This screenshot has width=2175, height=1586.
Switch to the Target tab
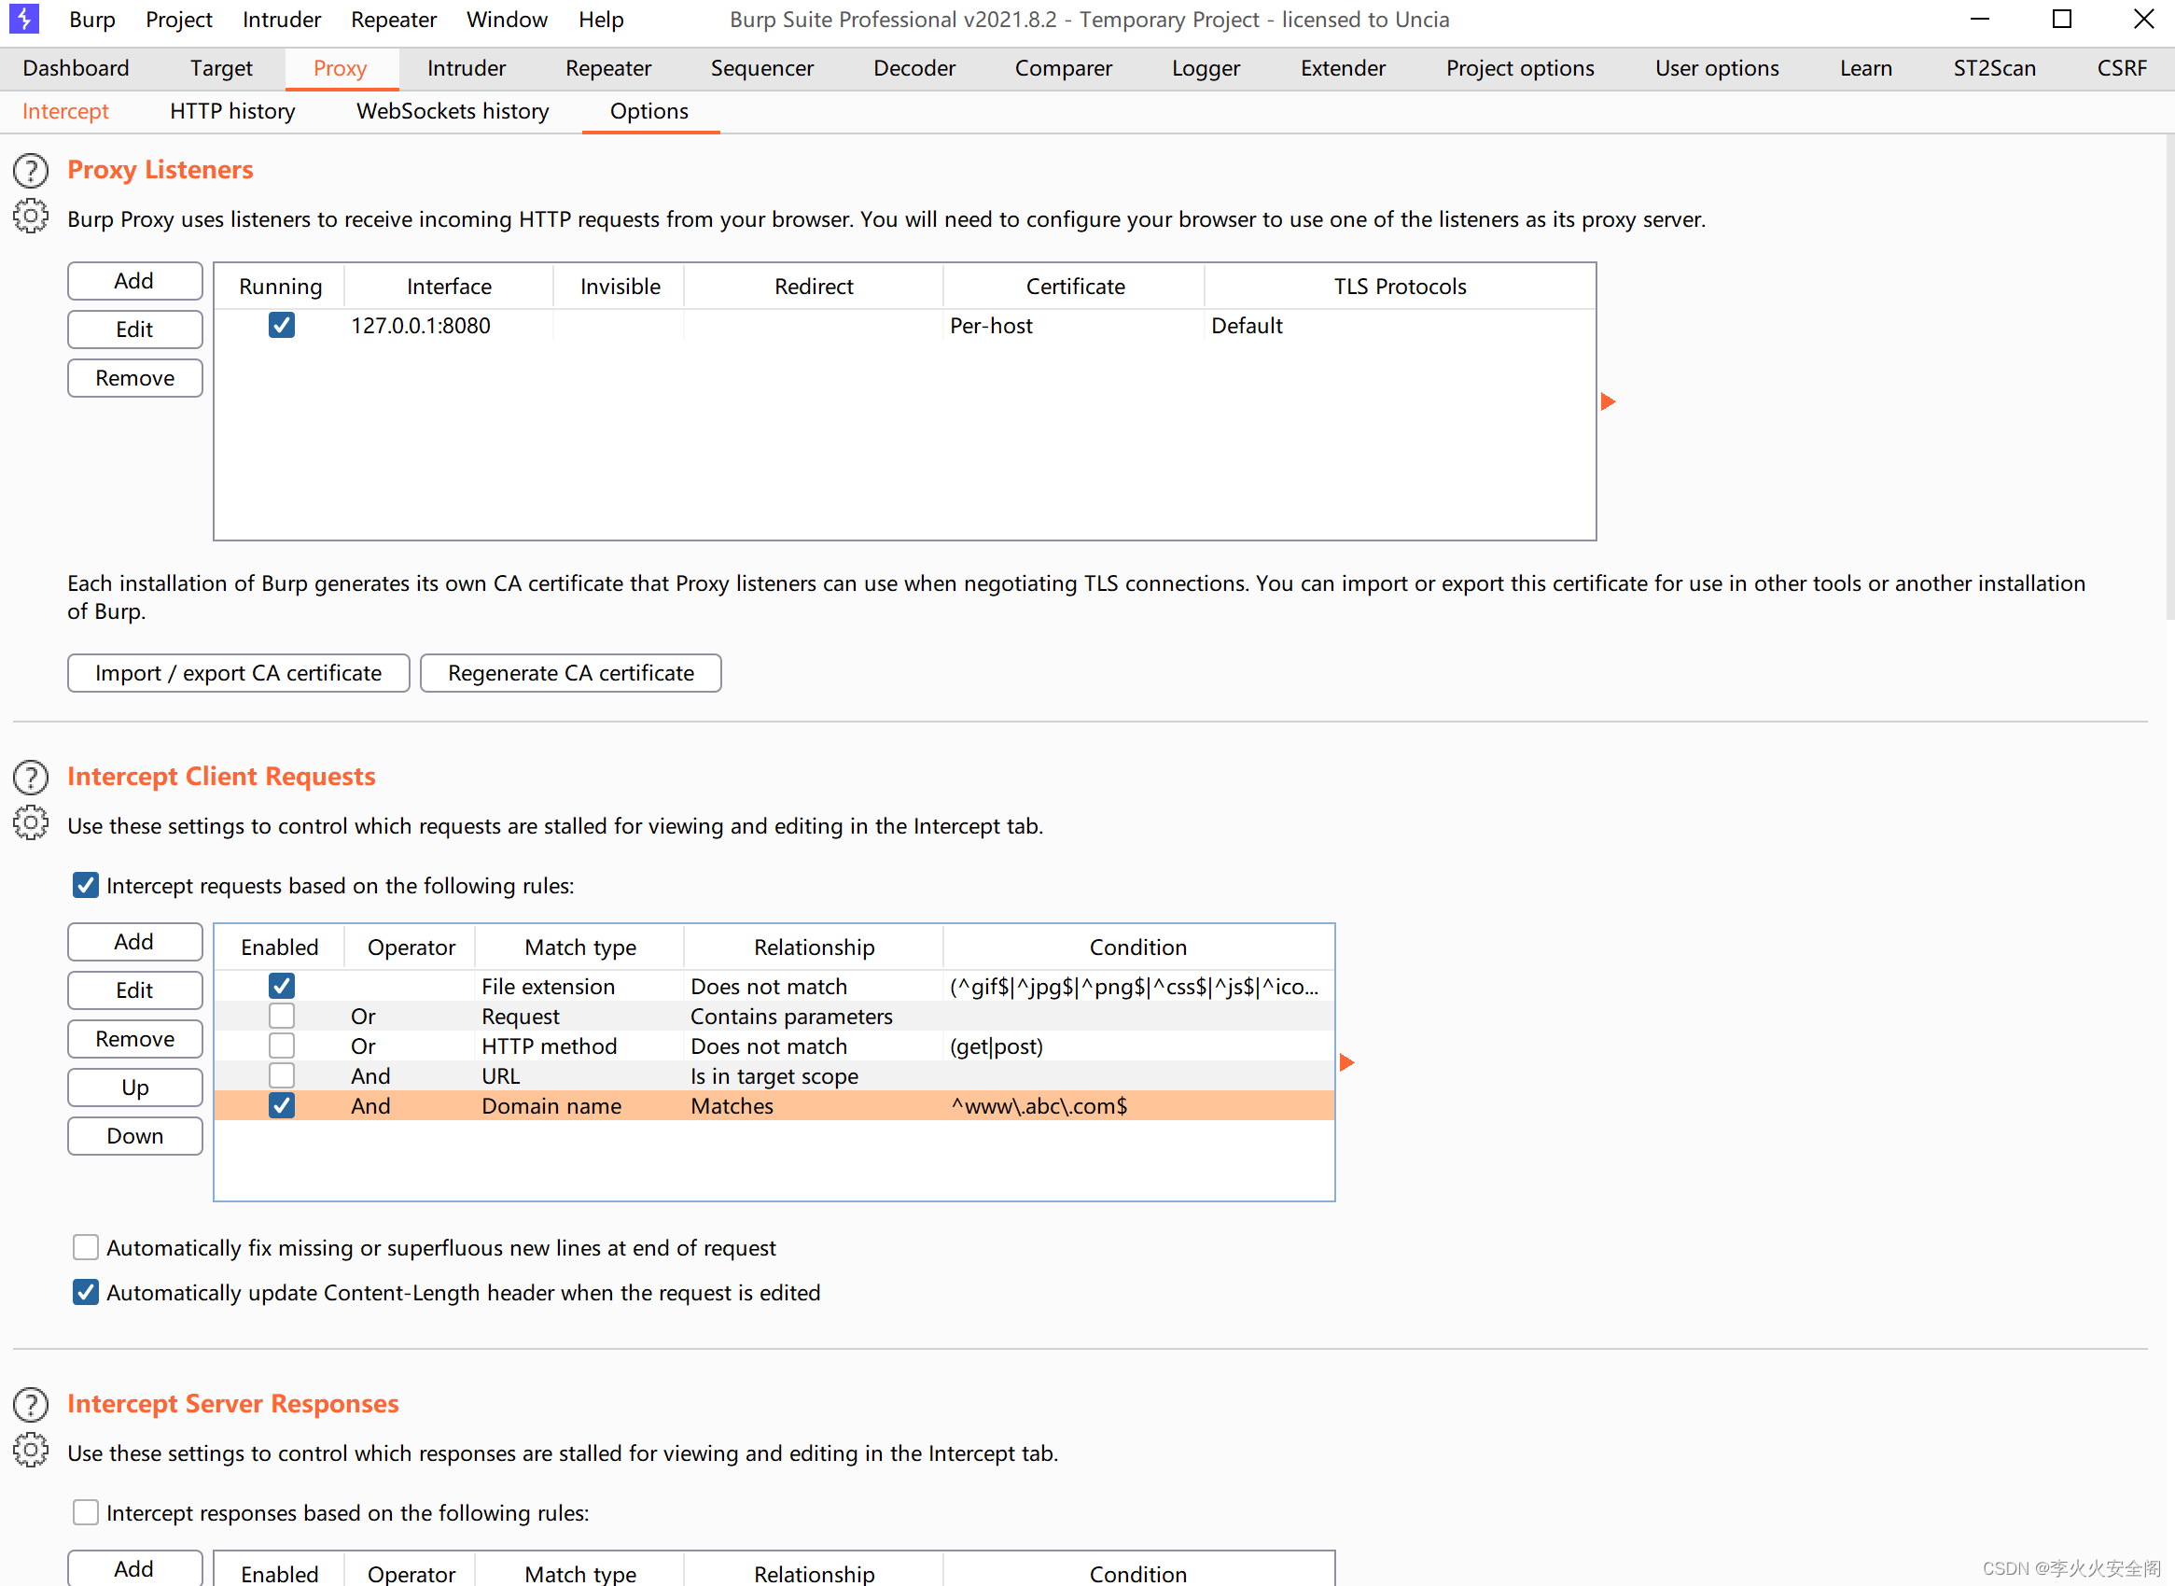pyautogui.click(x=220, y=68)
